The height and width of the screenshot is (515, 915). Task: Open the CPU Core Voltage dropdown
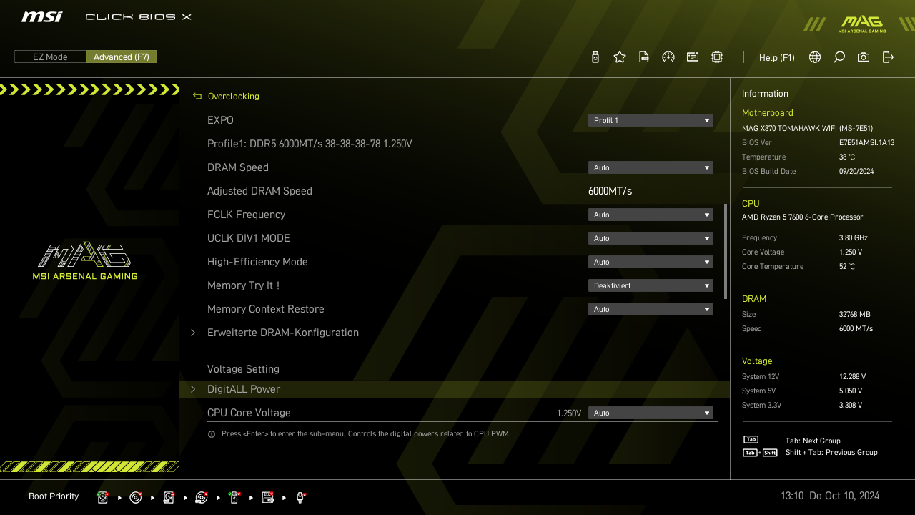pos(651,413)
